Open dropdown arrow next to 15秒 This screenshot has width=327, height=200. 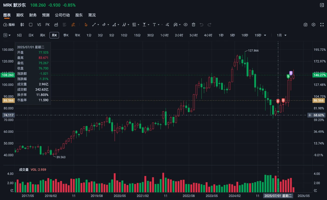click(265, 35)
